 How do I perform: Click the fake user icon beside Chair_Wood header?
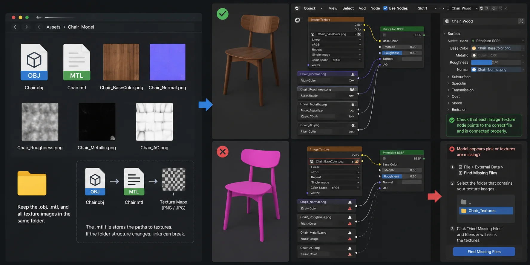point(482,8)
